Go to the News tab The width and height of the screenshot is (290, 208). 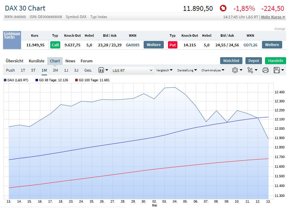pos(70,61)
